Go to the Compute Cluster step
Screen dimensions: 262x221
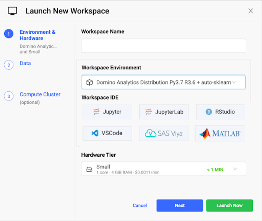tap(40, 94)
